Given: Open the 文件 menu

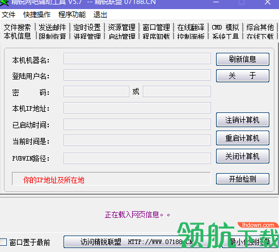Looking at the screenshot, I should [9, 15].
